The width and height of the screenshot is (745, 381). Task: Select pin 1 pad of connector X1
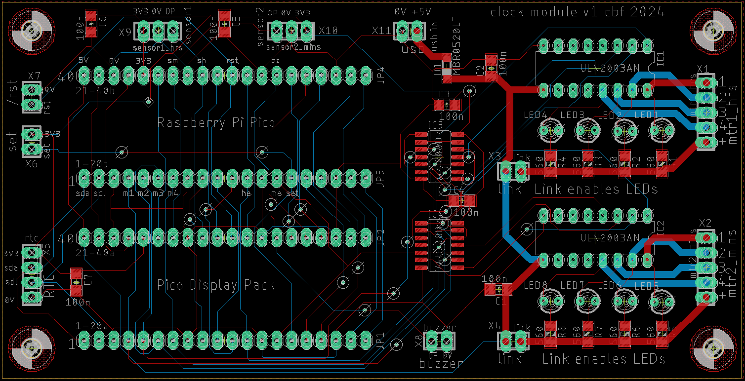point(706,83)
